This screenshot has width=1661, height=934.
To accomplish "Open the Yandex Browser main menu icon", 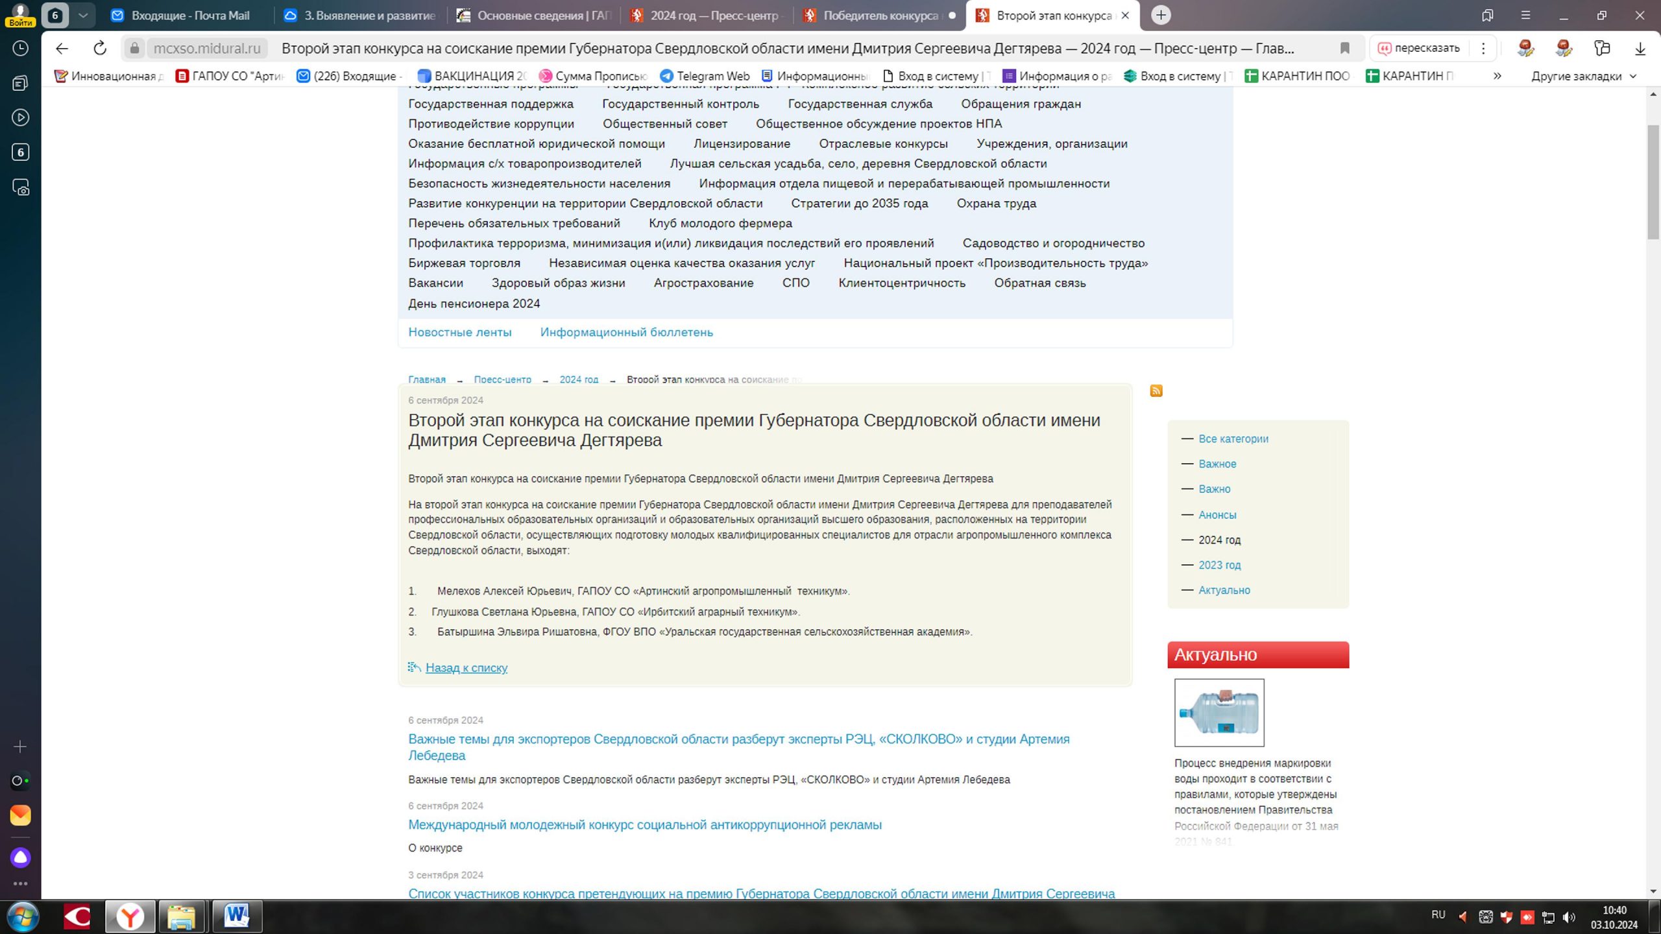I will pos(1525,16).
